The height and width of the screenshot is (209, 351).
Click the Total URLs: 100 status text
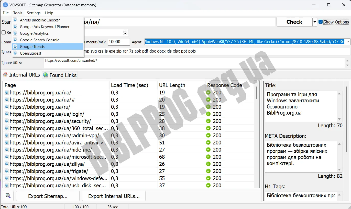coord(14,207)
